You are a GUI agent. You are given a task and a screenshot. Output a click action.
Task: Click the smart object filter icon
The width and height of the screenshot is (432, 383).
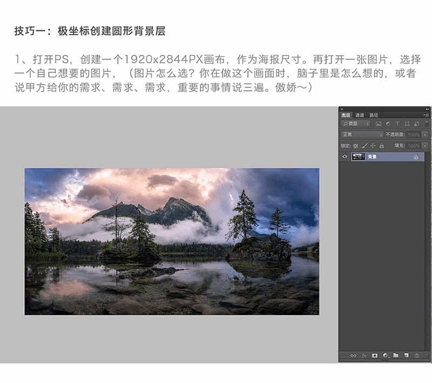pyautogui.click(x=416, y=124)
